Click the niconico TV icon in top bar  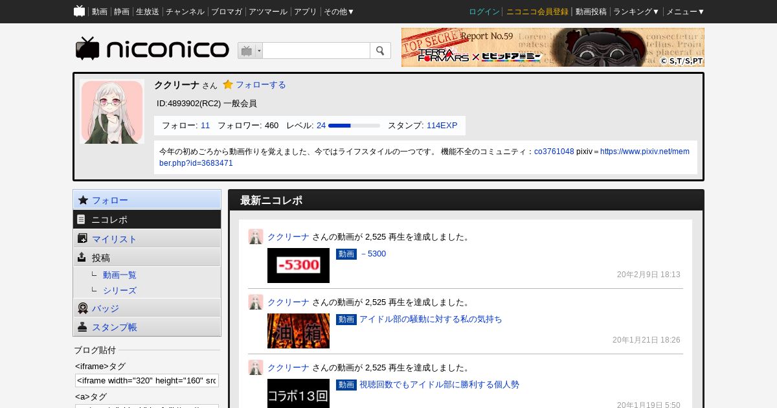coord(80,11)
